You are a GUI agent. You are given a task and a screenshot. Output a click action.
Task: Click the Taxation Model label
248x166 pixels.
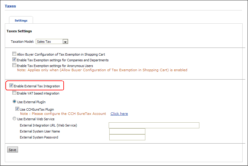pos(22,42)
